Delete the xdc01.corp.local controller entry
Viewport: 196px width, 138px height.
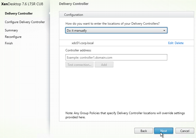point(179,43)
